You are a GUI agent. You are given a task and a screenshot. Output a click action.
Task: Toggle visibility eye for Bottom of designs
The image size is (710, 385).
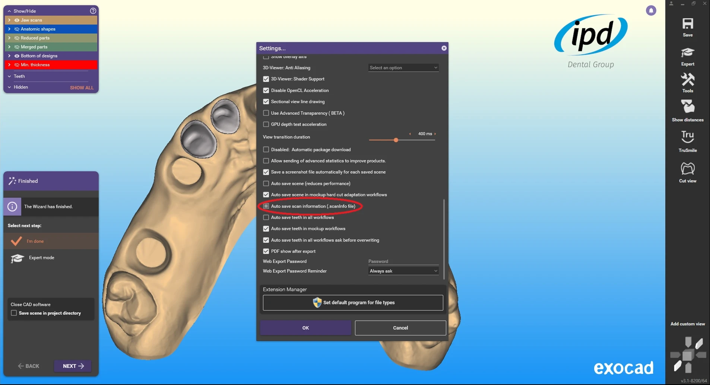(17, 56)
